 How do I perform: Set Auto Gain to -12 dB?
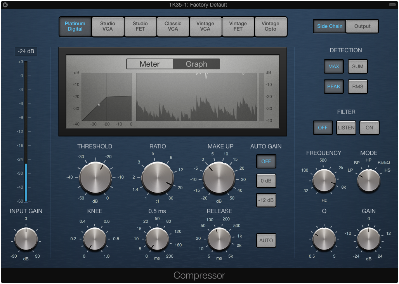[x=266, y=200]
